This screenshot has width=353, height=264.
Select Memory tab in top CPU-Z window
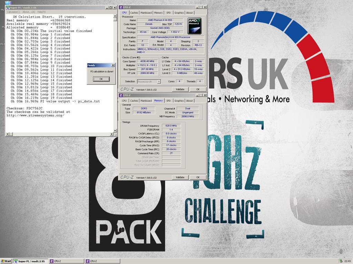pos(158,13)
